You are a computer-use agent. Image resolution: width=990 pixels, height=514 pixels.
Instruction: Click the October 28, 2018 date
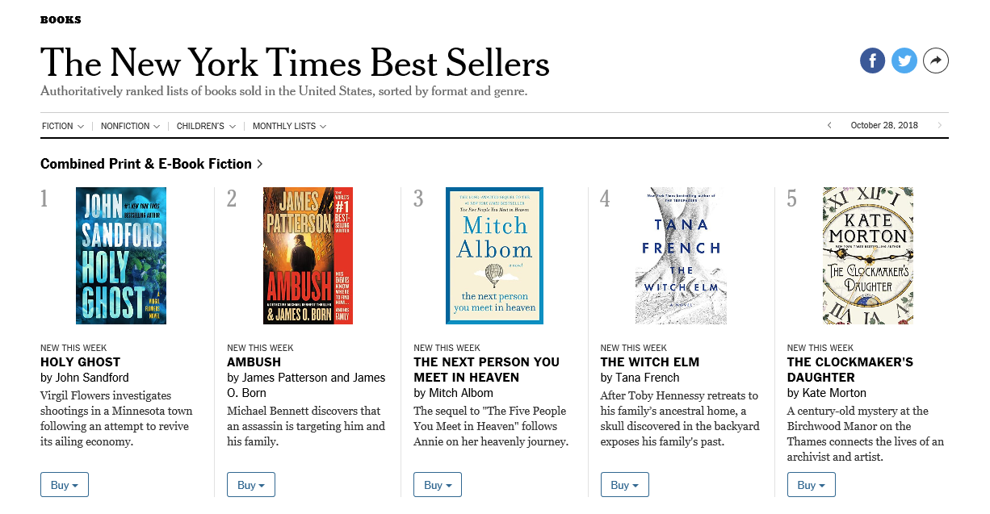(884, 126)
